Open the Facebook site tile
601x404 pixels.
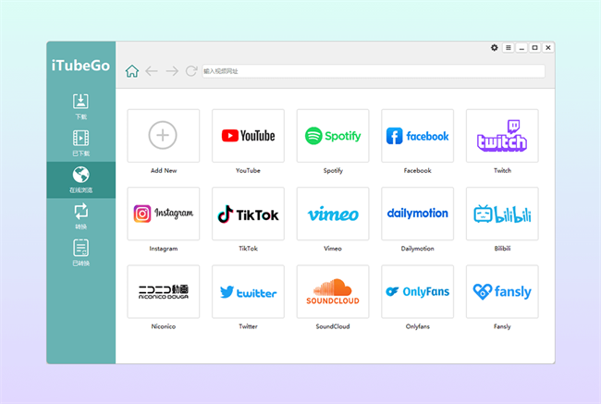pyautogui.click(x=417, y=136)
